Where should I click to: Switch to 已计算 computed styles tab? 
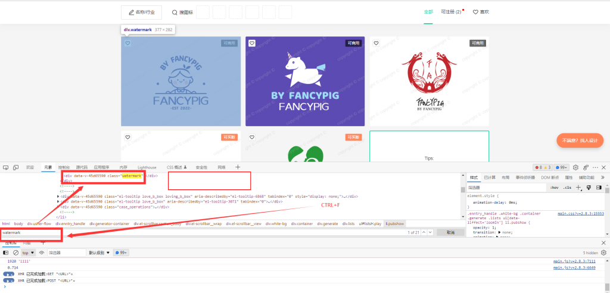[x=490, y=177]
